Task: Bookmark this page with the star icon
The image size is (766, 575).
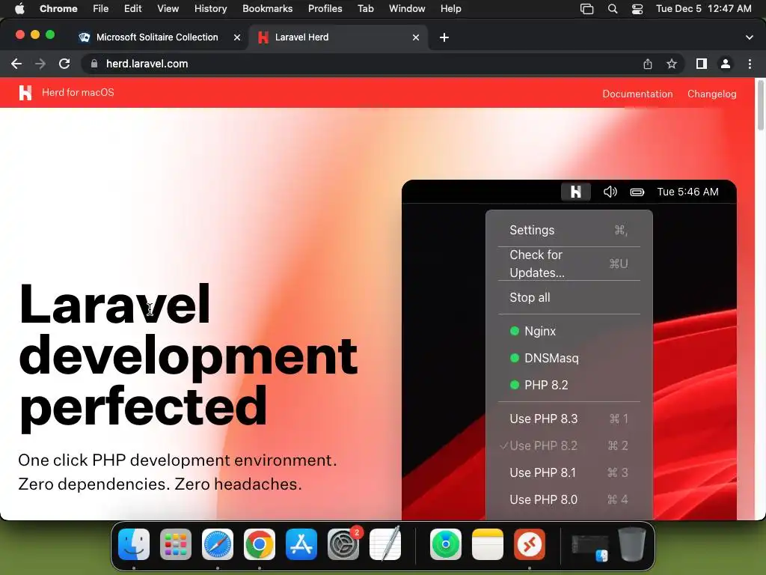Action: 672,64
